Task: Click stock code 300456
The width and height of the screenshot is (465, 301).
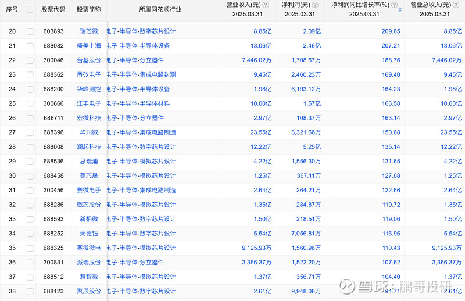Action: point(53,190)
